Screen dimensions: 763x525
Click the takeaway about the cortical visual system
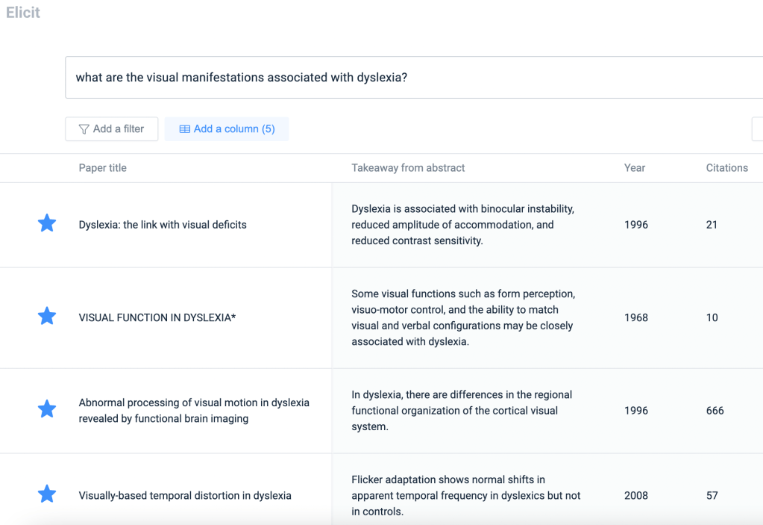pyautogui.click(x=462, y=411)
